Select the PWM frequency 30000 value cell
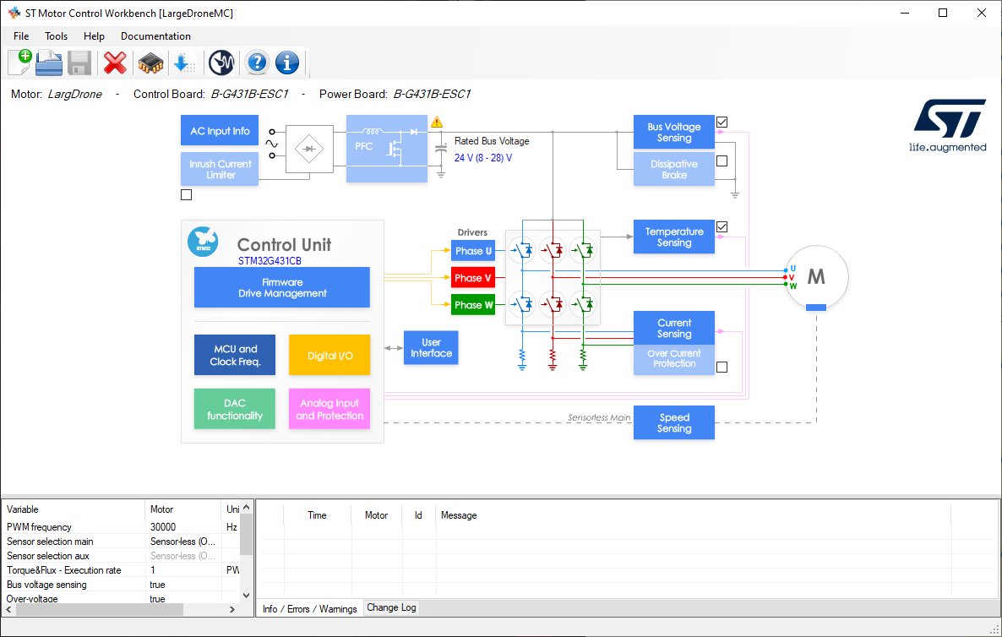The height and width of the screenshot is (637, 1002). [183, 527]
